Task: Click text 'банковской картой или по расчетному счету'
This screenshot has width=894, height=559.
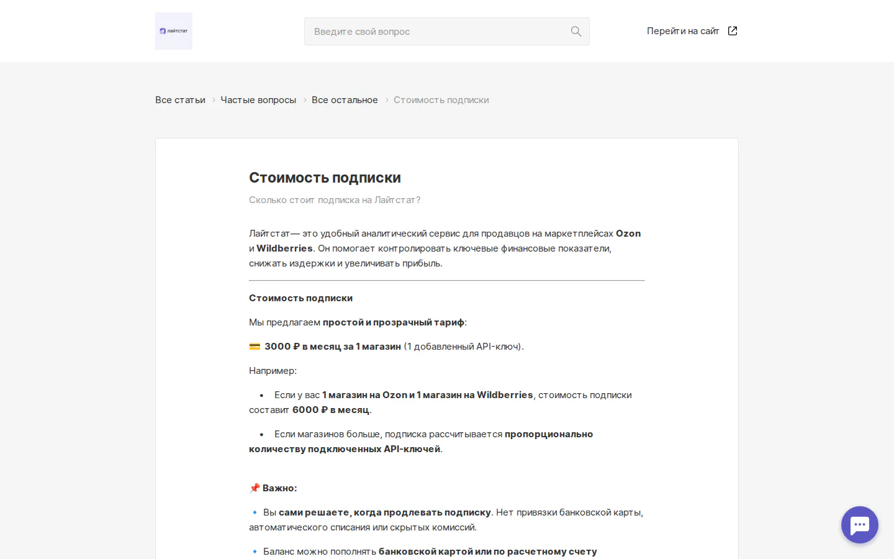Action: [488, 552]
